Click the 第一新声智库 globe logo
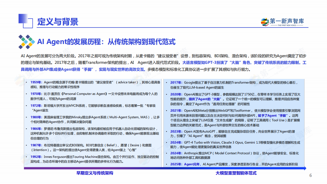Image resolution: width=327 pixels, height=184 pixels. [x=264, y=22]
